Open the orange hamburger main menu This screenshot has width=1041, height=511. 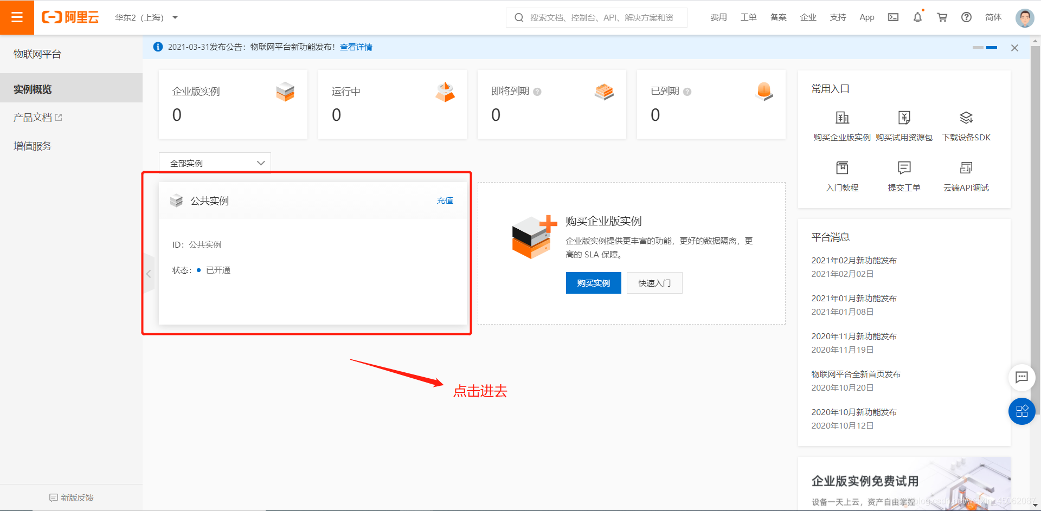[x=17, y=17]
